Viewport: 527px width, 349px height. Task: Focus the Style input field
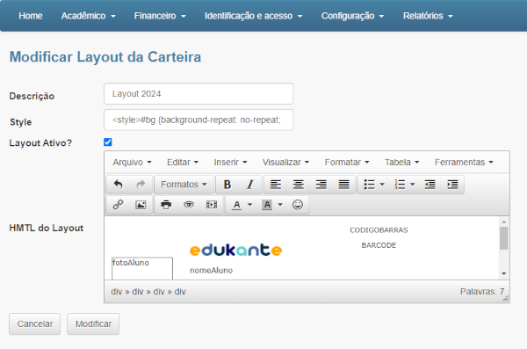coord(199,120)
